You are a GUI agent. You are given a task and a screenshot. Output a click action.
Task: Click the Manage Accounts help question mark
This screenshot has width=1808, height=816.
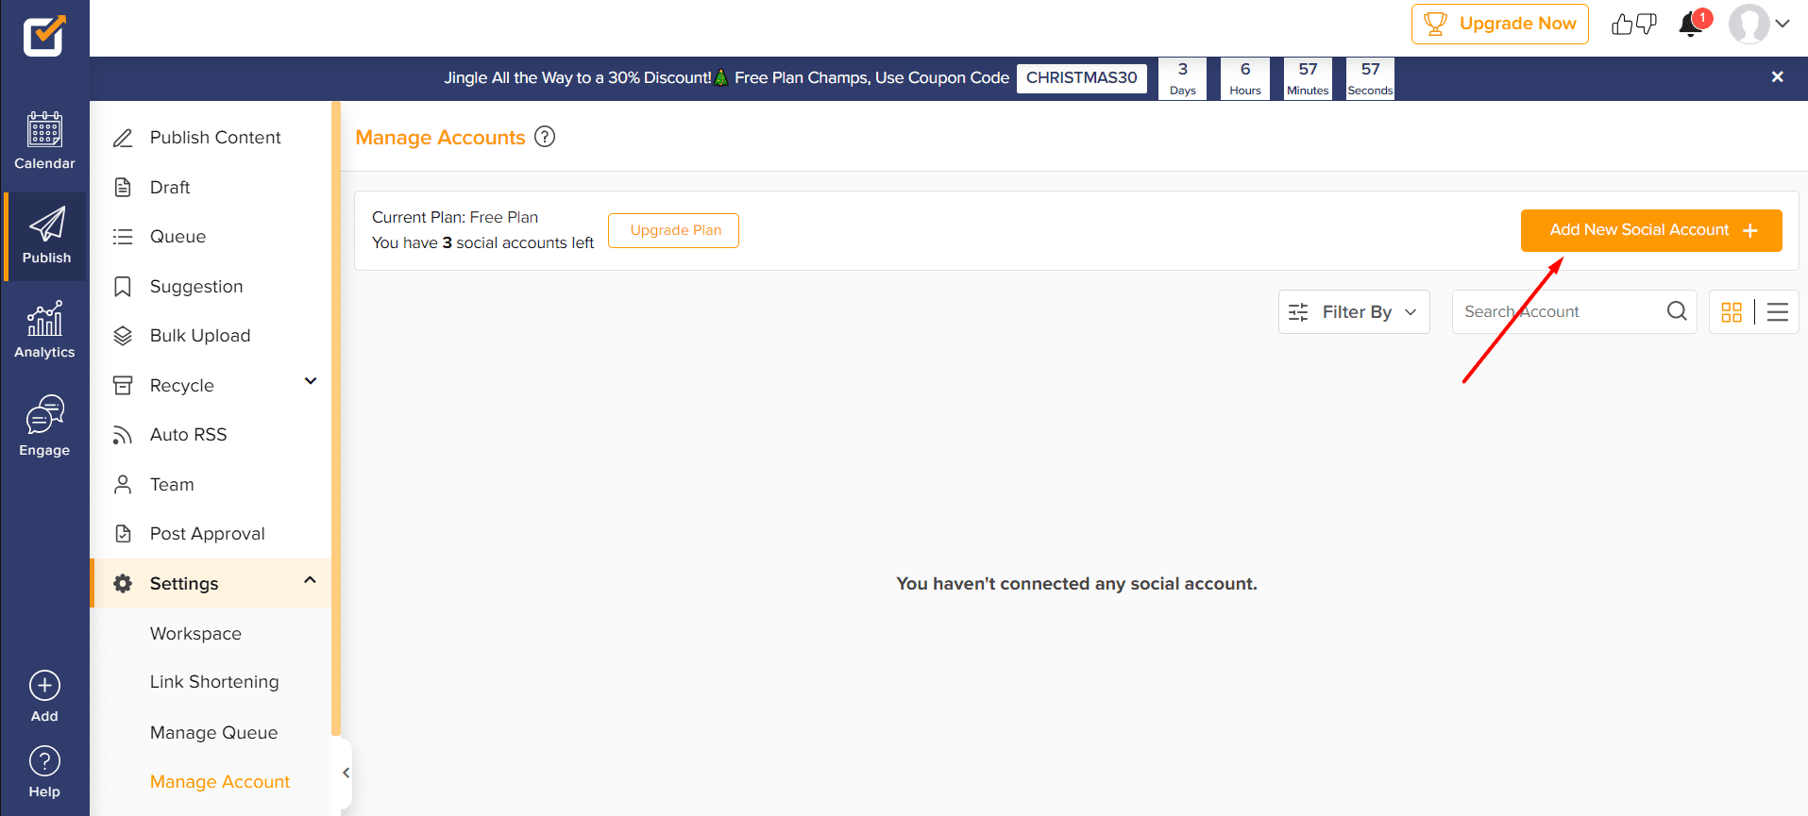coord(545,137)
